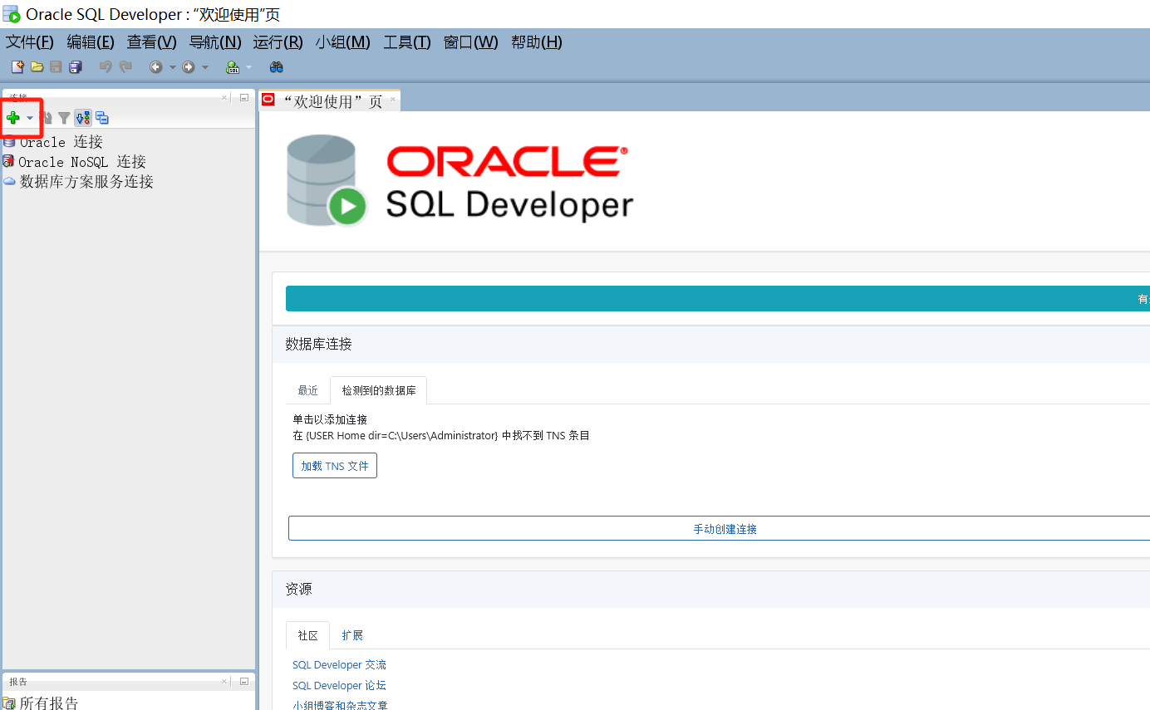1150x710 pixels.
Task: Click the Save All toolbar icon
Action: tap(76, 67)
